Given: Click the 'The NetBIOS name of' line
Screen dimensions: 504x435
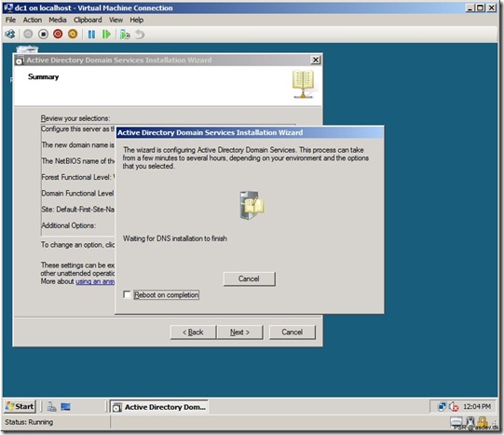Looking at the screenshot, I should tap(77, 161).
